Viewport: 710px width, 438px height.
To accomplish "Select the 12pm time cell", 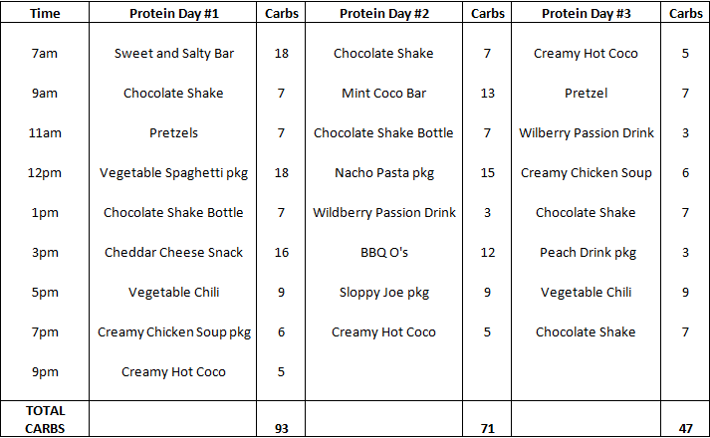I will (44, 172).
